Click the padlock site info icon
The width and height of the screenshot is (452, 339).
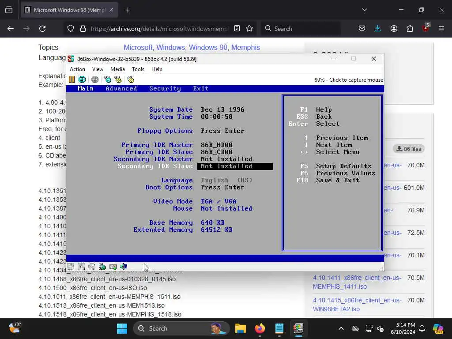tap(83, 29)
